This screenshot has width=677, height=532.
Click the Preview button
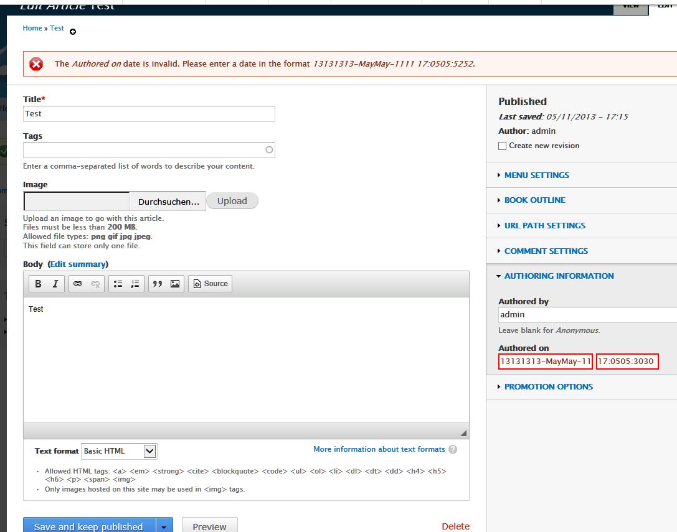tap(209, 526)
